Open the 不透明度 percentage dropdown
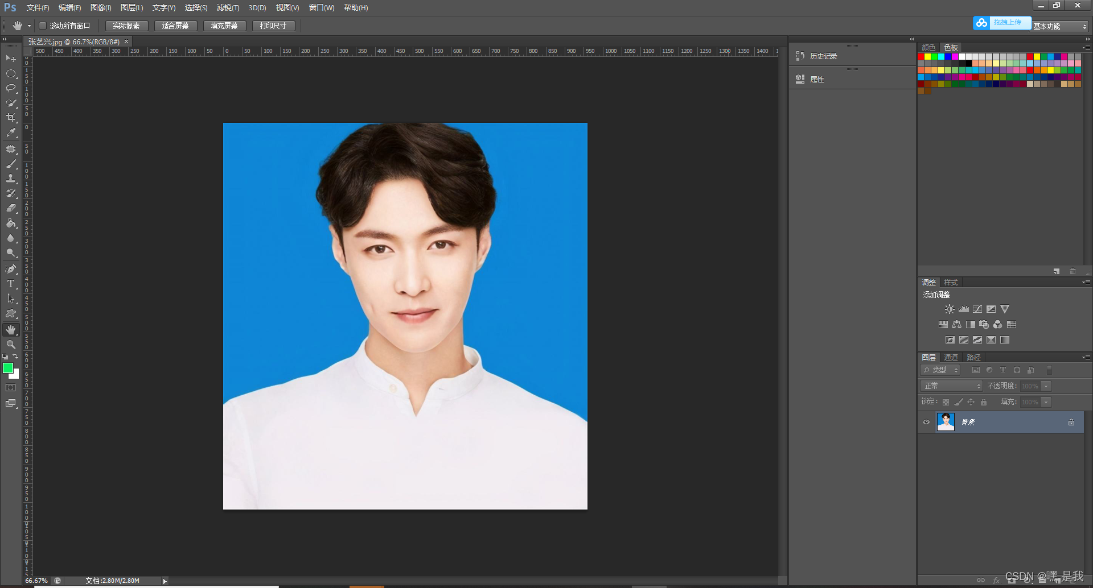Image resolution: width=1093 pixels, height=588 pixels. (x=1046, y=386)
